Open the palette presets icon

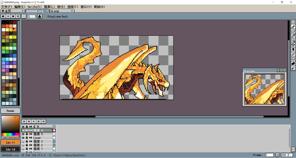tap(13, 16)
